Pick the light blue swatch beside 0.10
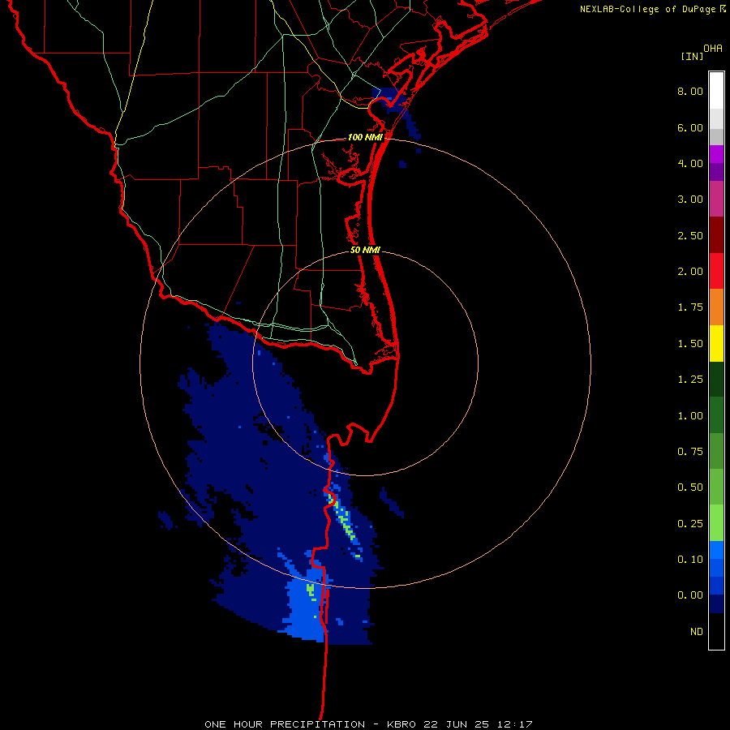Viewport: 730px width, 730px height. [x=716, y=550]
